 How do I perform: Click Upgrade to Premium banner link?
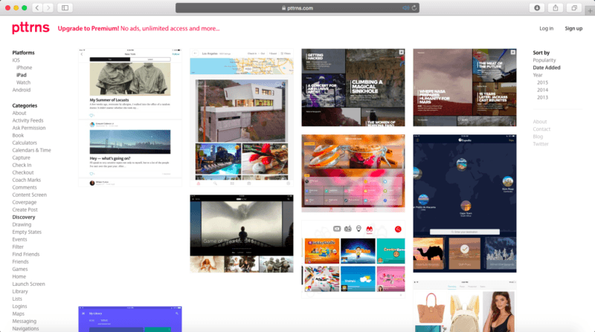tap(138, 28)
